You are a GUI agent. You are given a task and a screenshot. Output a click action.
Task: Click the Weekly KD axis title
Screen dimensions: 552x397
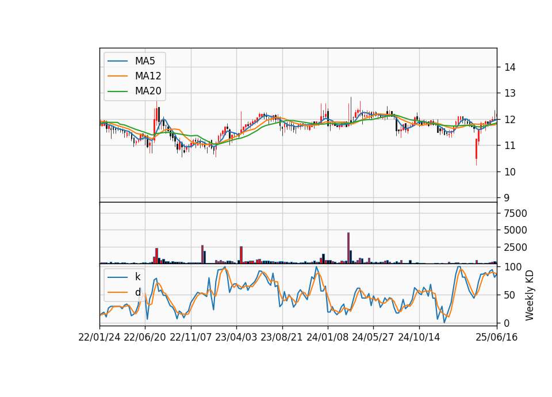tap(530, 295)
